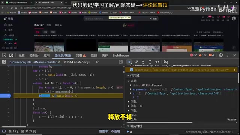Step into the next function call

143,62
